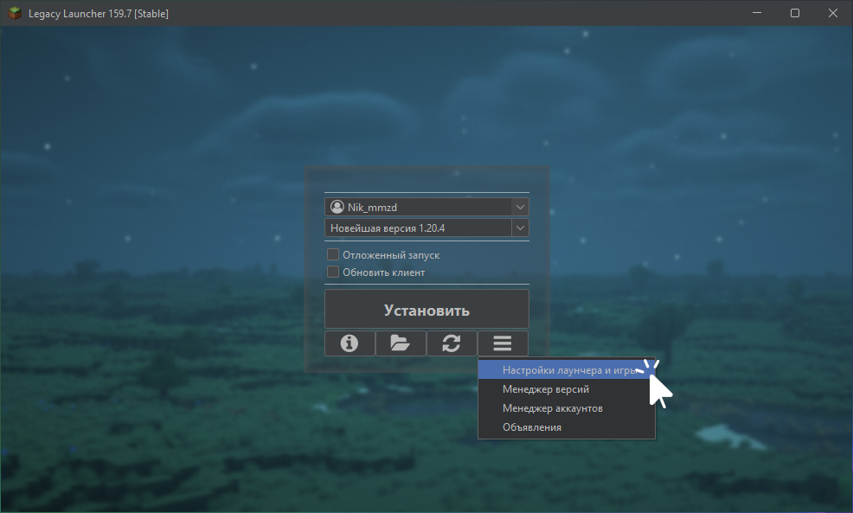Viewport: 853px width, 513px height.
Task: Open Менеджер аккаунтов from the menu
Action: point(567,408)
